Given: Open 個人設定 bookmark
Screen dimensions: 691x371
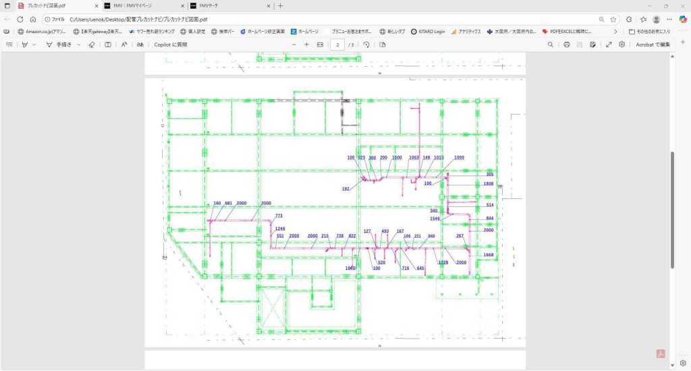Looking at the screenshot, I should tap(193, 32).
